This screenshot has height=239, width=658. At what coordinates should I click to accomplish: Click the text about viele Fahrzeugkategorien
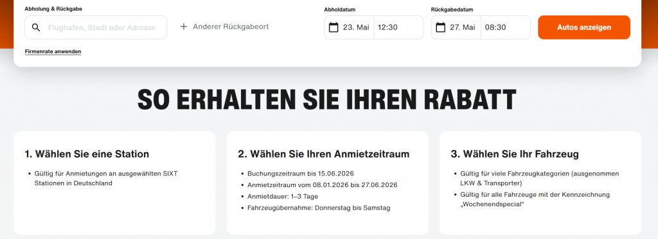coord(540,178)
